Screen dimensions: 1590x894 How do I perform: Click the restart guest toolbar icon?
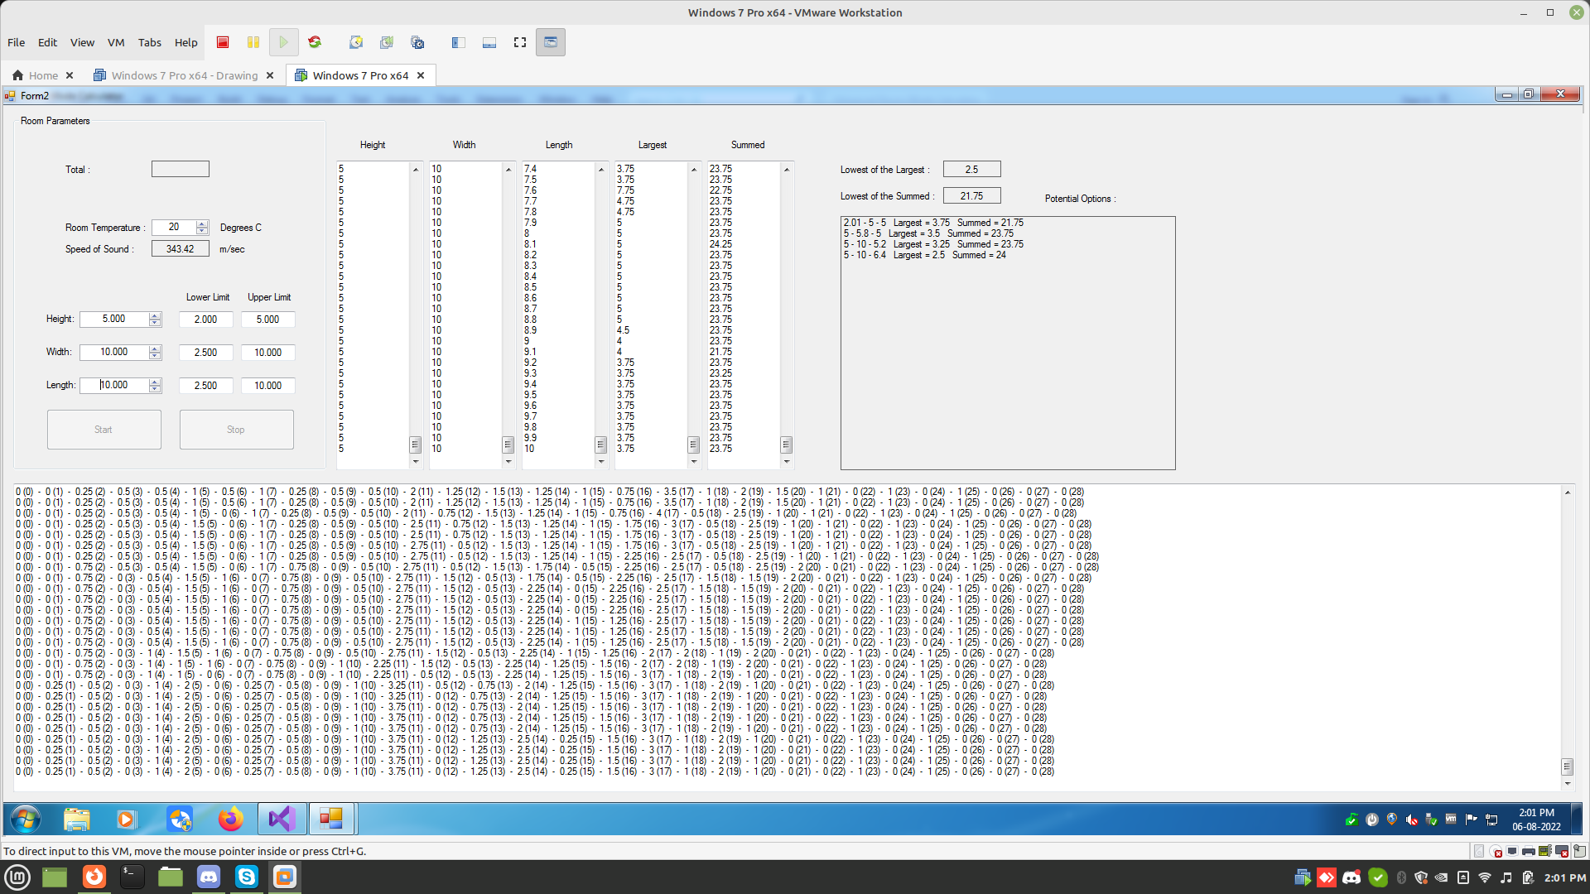pyautogui.click(x=315, y=42)
